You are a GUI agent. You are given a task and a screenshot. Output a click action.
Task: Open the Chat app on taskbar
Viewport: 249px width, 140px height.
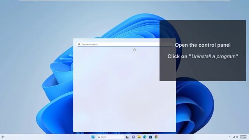click(133, 137)
